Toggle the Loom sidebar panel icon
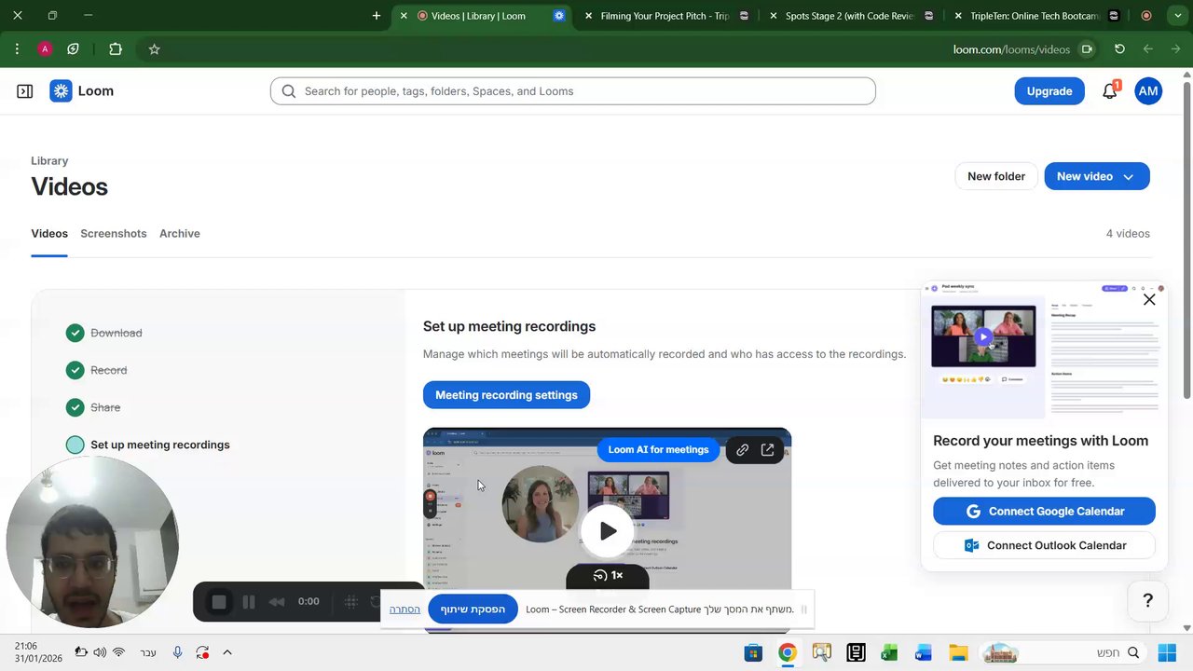Image resolution: width=1193 pixels, height=671 pixels. tap(25, 91)
